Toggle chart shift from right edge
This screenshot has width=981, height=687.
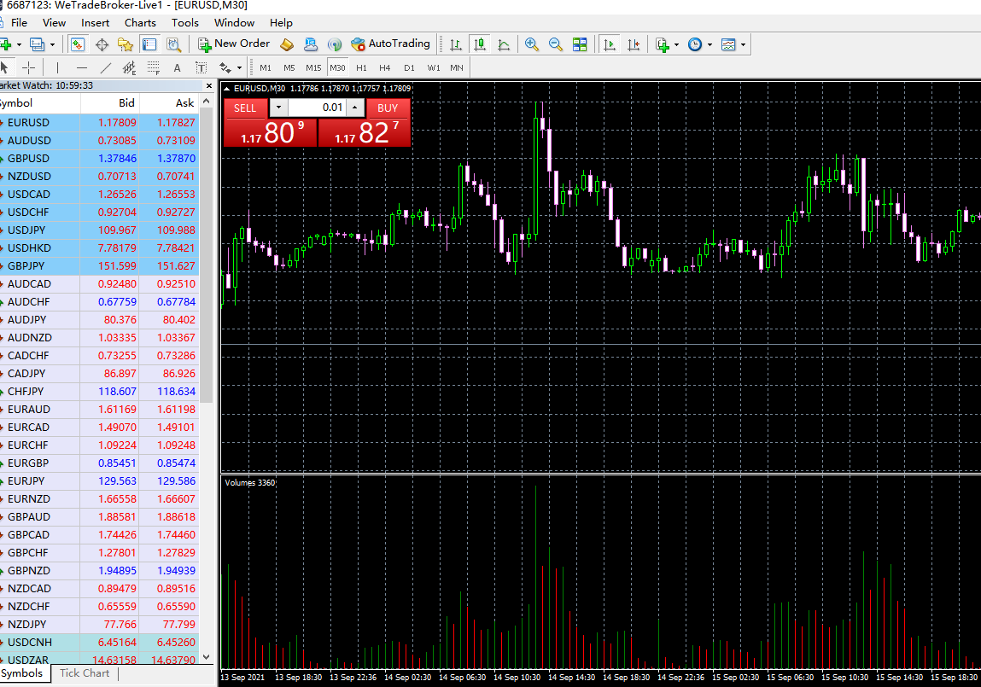pos(634,44)
